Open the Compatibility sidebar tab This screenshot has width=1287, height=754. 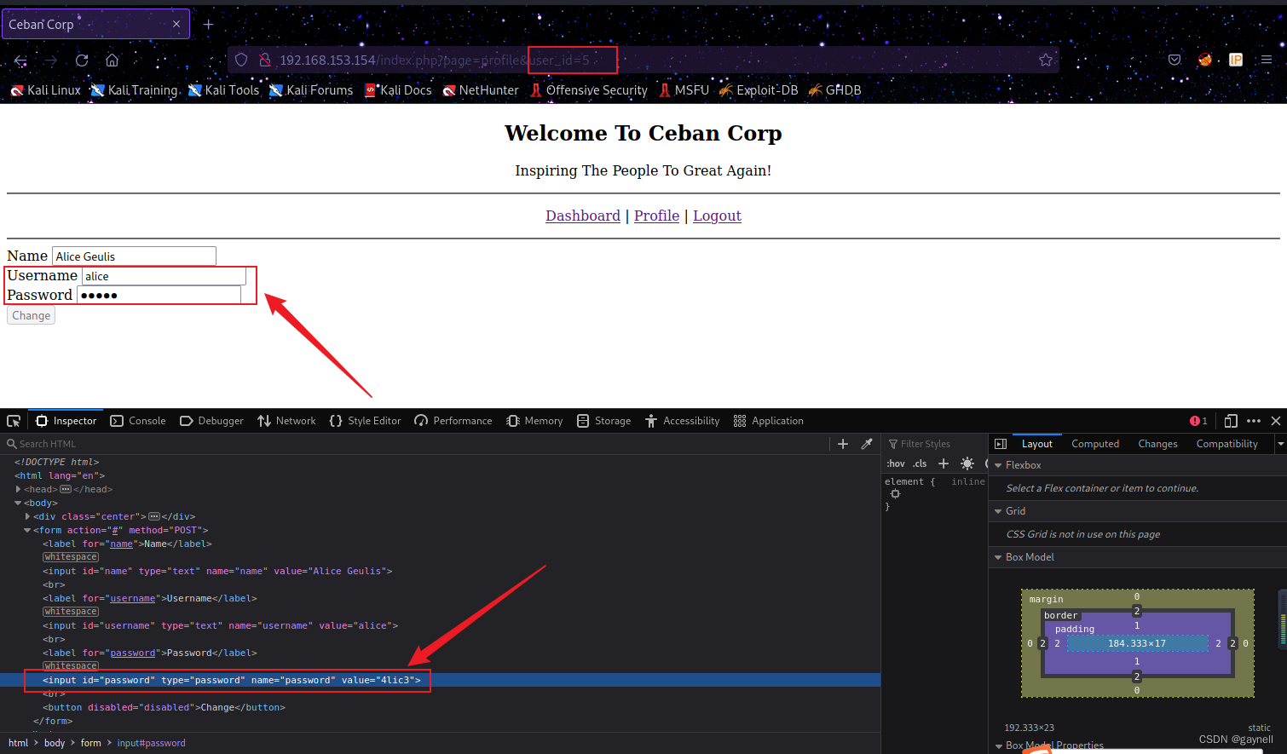click(1226, 444)
